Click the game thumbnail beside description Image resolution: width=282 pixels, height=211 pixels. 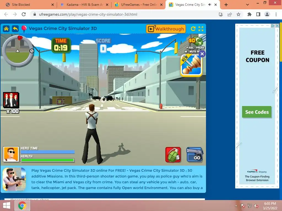coord(14,179)
